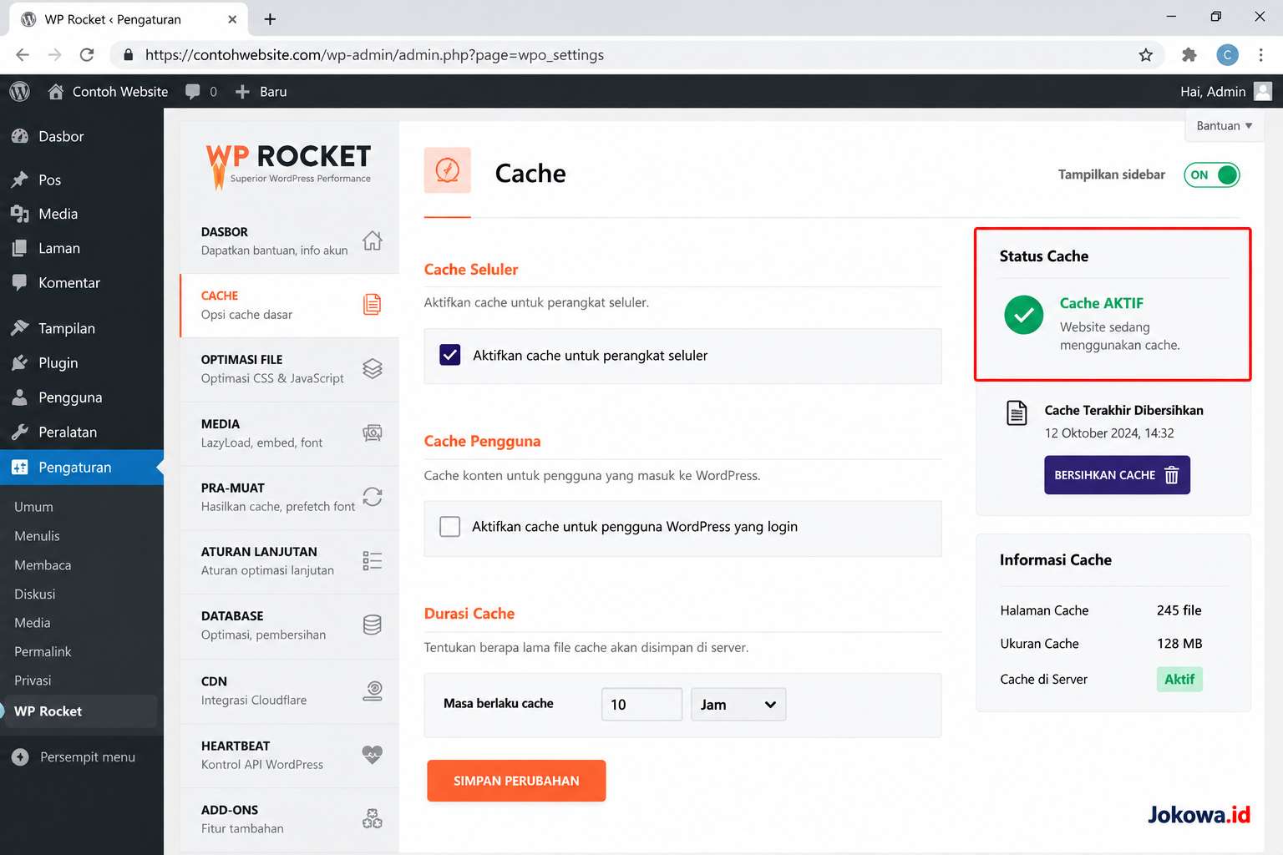
Task: Toggle Tampilkan sidebar switch off
Action: [x=1212, y=175]
